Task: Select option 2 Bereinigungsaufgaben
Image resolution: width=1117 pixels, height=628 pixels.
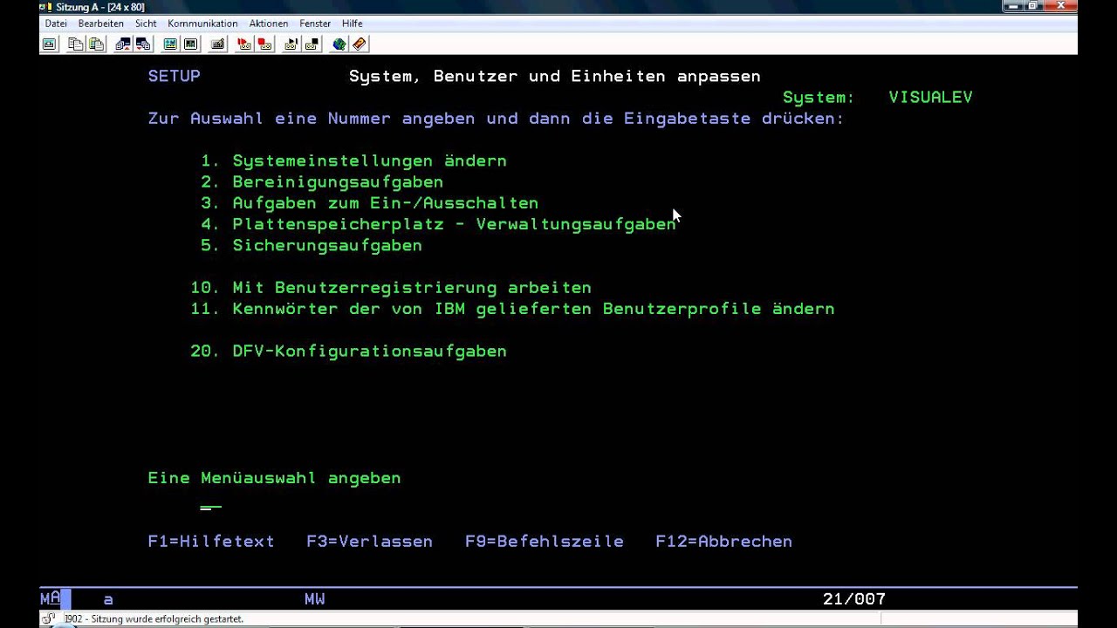Action: click(322, 182)
